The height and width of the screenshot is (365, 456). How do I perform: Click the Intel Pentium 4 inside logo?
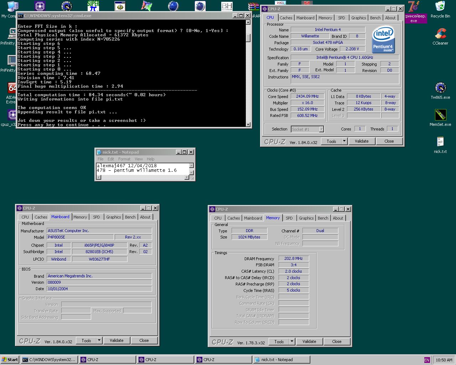pos(383,39)
